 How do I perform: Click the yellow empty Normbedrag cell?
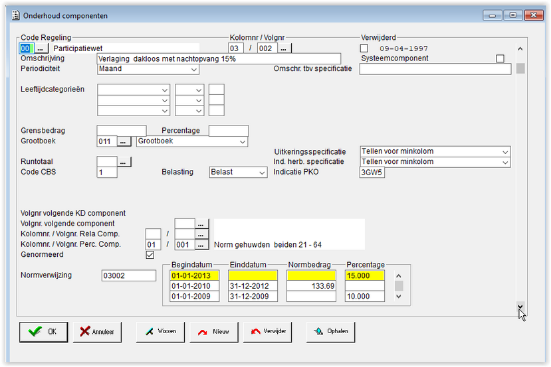[311, 275]
